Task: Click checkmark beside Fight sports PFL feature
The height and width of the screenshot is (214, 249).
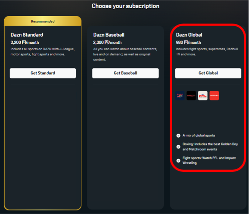Action: point(178,160)
